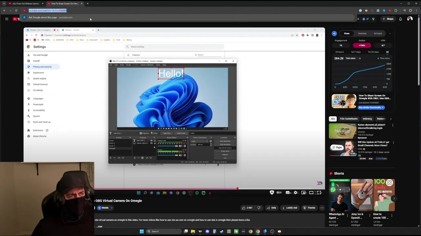The height and width of the screenshot is (236, 421).
Task: Open the YouTube hamburger guide menu
Action: click(x=7, y=19)
